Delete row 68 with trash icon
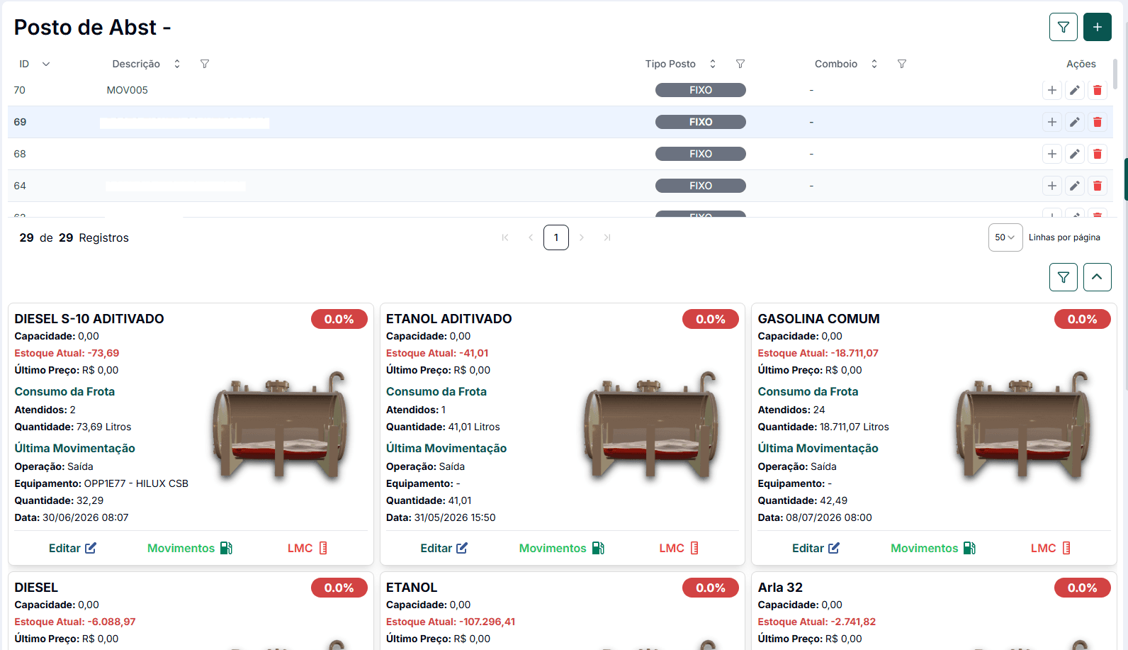The image size is (1128, 650). (x=1097, y=154)
